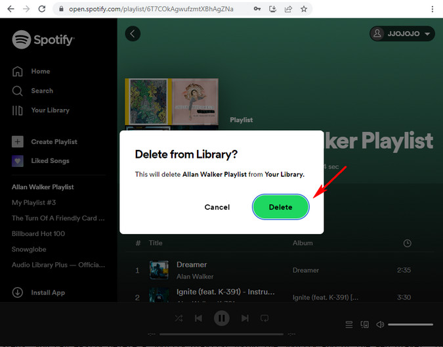Open the Snowglobe playlist
This screenshot has width=443, height=347.
coord(29,249)
